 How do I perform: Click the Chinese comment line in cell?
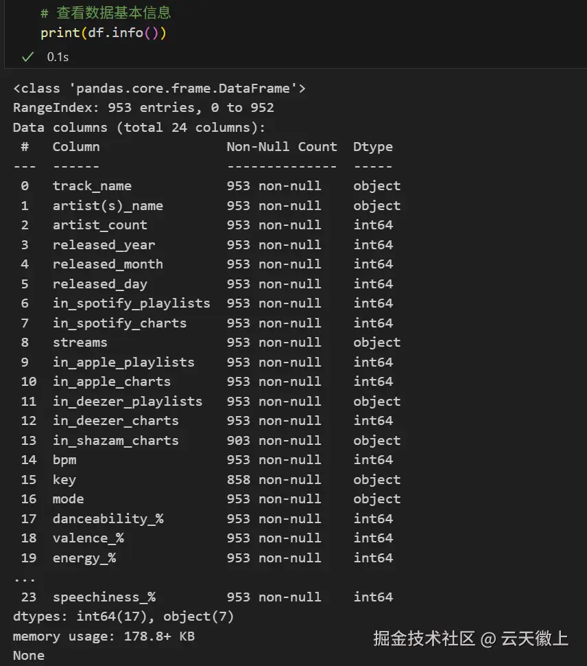[105, 13]
